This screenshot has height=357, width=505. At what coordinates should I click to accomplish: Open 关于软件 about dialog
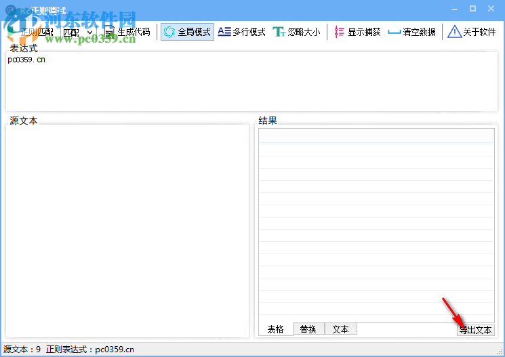(x=472, y=32)
